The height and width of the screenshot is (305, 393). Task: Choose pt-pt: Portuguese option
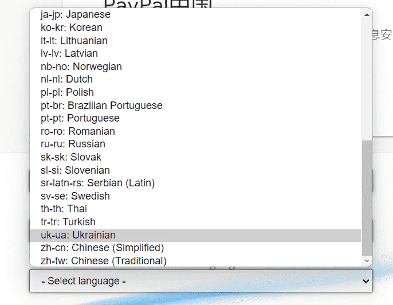(x=195, y=118)
